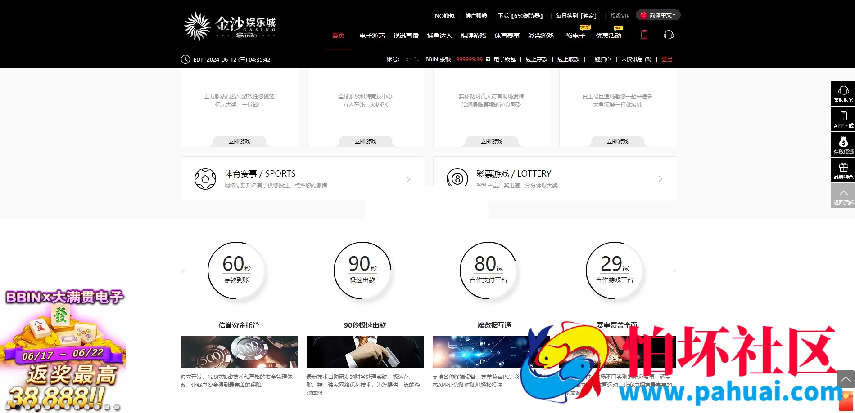Click the poker chips 信誉资金托管 image

pyautogui.click(x=239, y=352)
